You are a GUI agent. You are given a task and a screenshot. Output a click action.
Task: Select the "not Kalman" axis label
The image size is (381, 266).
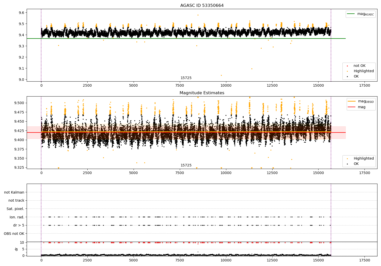(x=14, y=192)
